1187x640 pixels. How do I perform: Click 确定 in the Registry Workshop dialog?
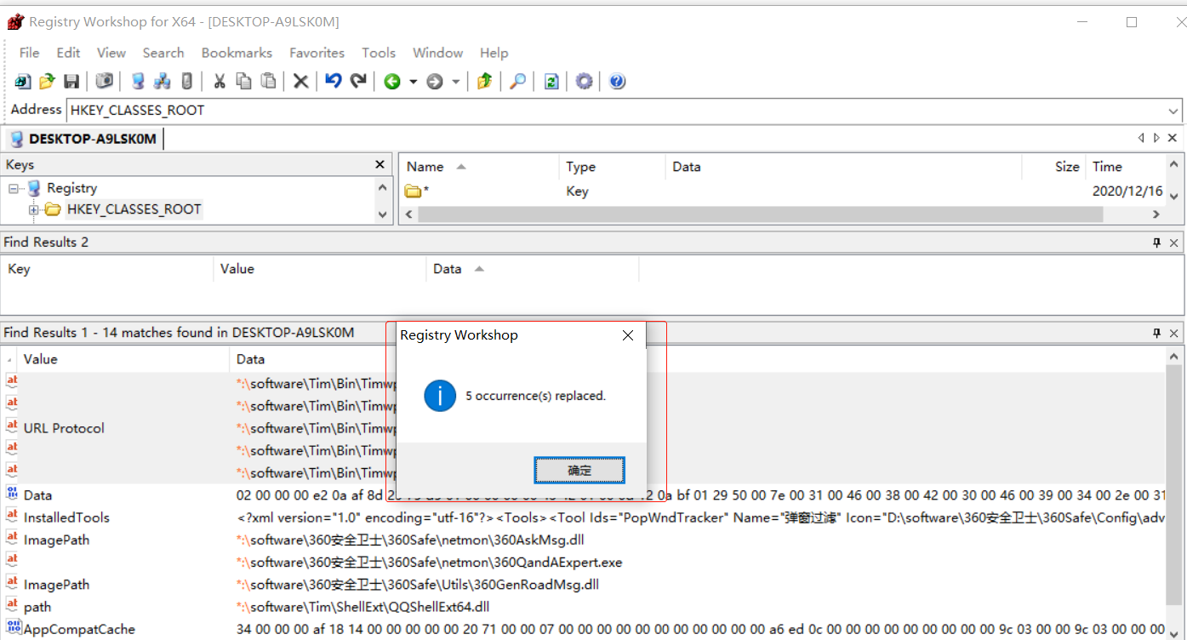click(579, 470)
